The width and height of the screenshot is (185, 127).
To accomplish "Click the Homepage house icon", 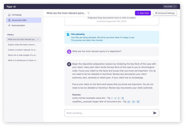I will tap(9, 15).
